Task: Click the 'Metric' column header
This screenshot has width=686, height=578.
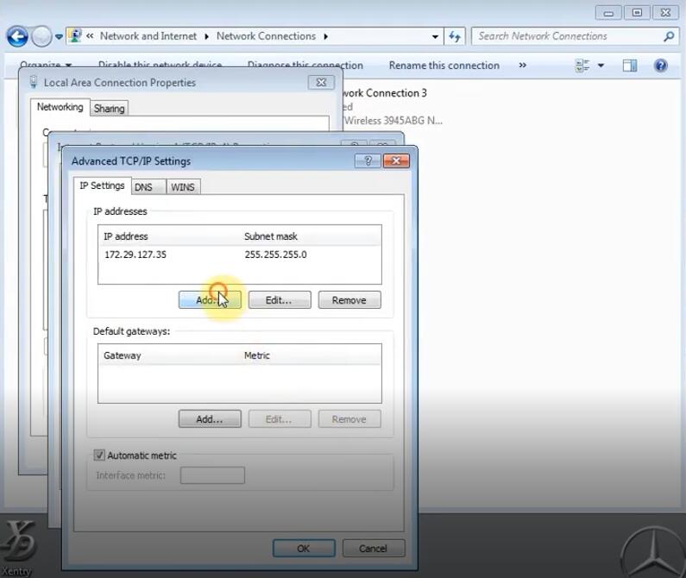Action: point(257,355)
